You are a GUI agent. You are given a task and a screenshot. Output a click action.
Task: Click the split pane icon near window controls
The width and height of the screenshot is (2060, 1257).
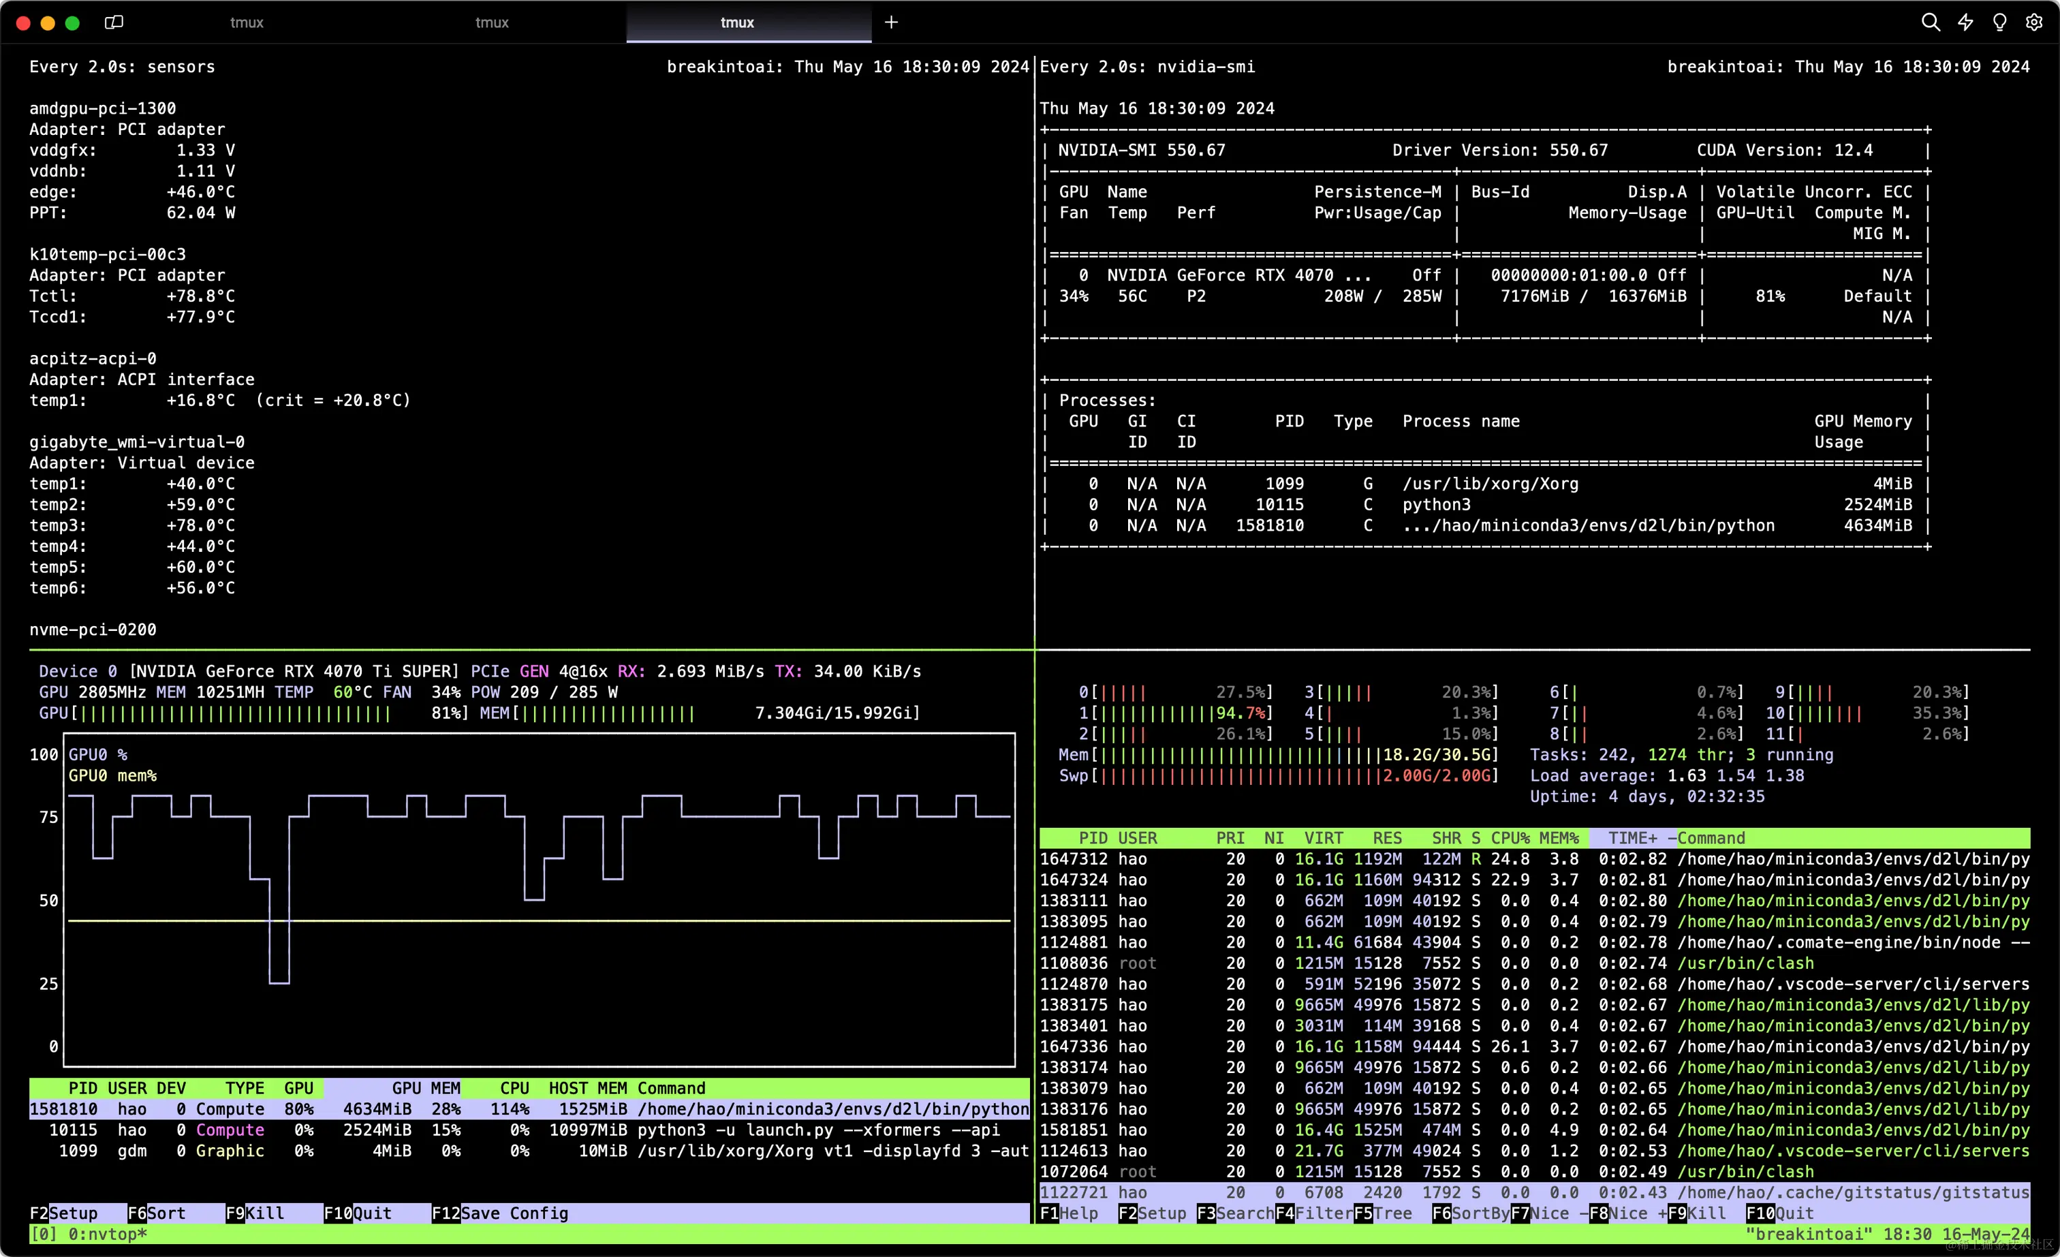114,22
